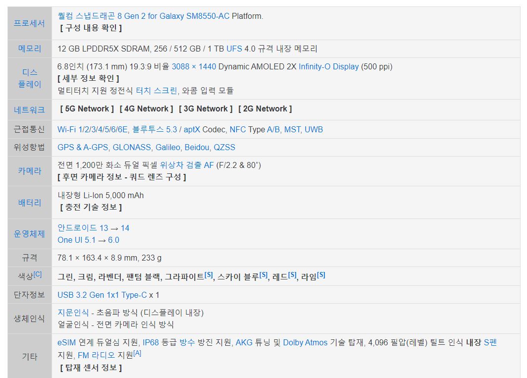Open the 배터리 header link
Screen dimensions: 527x378
(30, 203)
